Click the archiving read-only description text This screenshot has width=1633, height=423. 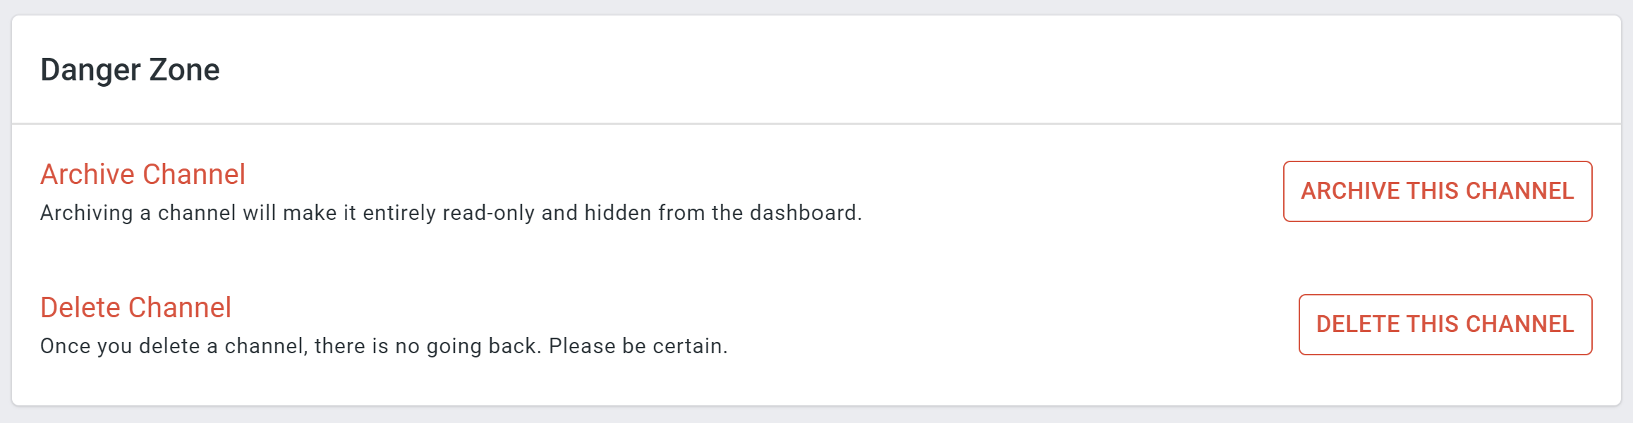click(x=451, y=213)
